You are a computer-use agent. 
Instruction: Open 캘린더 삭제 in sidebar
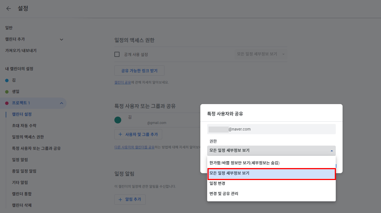22,205
